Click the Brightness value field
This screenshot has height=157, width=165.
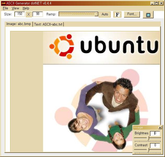[x=155, y=133]
